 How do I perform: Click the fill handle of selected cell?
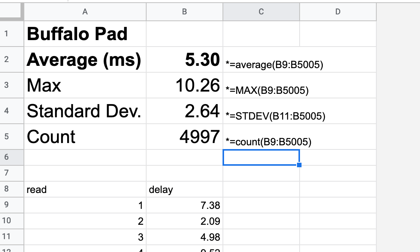[299, 165]
